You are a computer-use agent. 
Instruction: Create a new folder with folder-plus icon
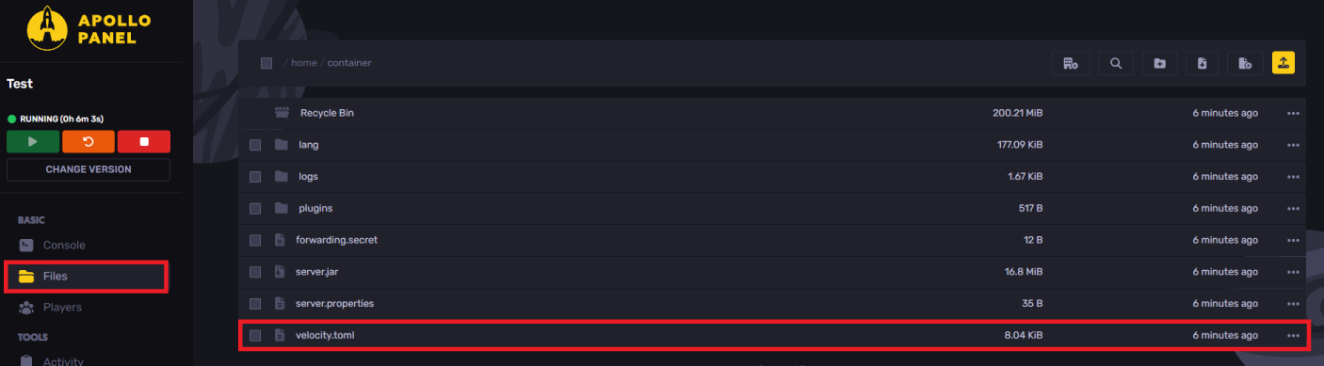(1159, 63)
